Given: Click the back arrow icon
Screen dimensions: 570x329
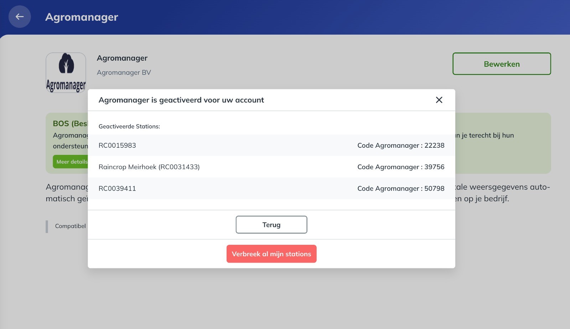Looking at the screenshot, I should (20, 16).
